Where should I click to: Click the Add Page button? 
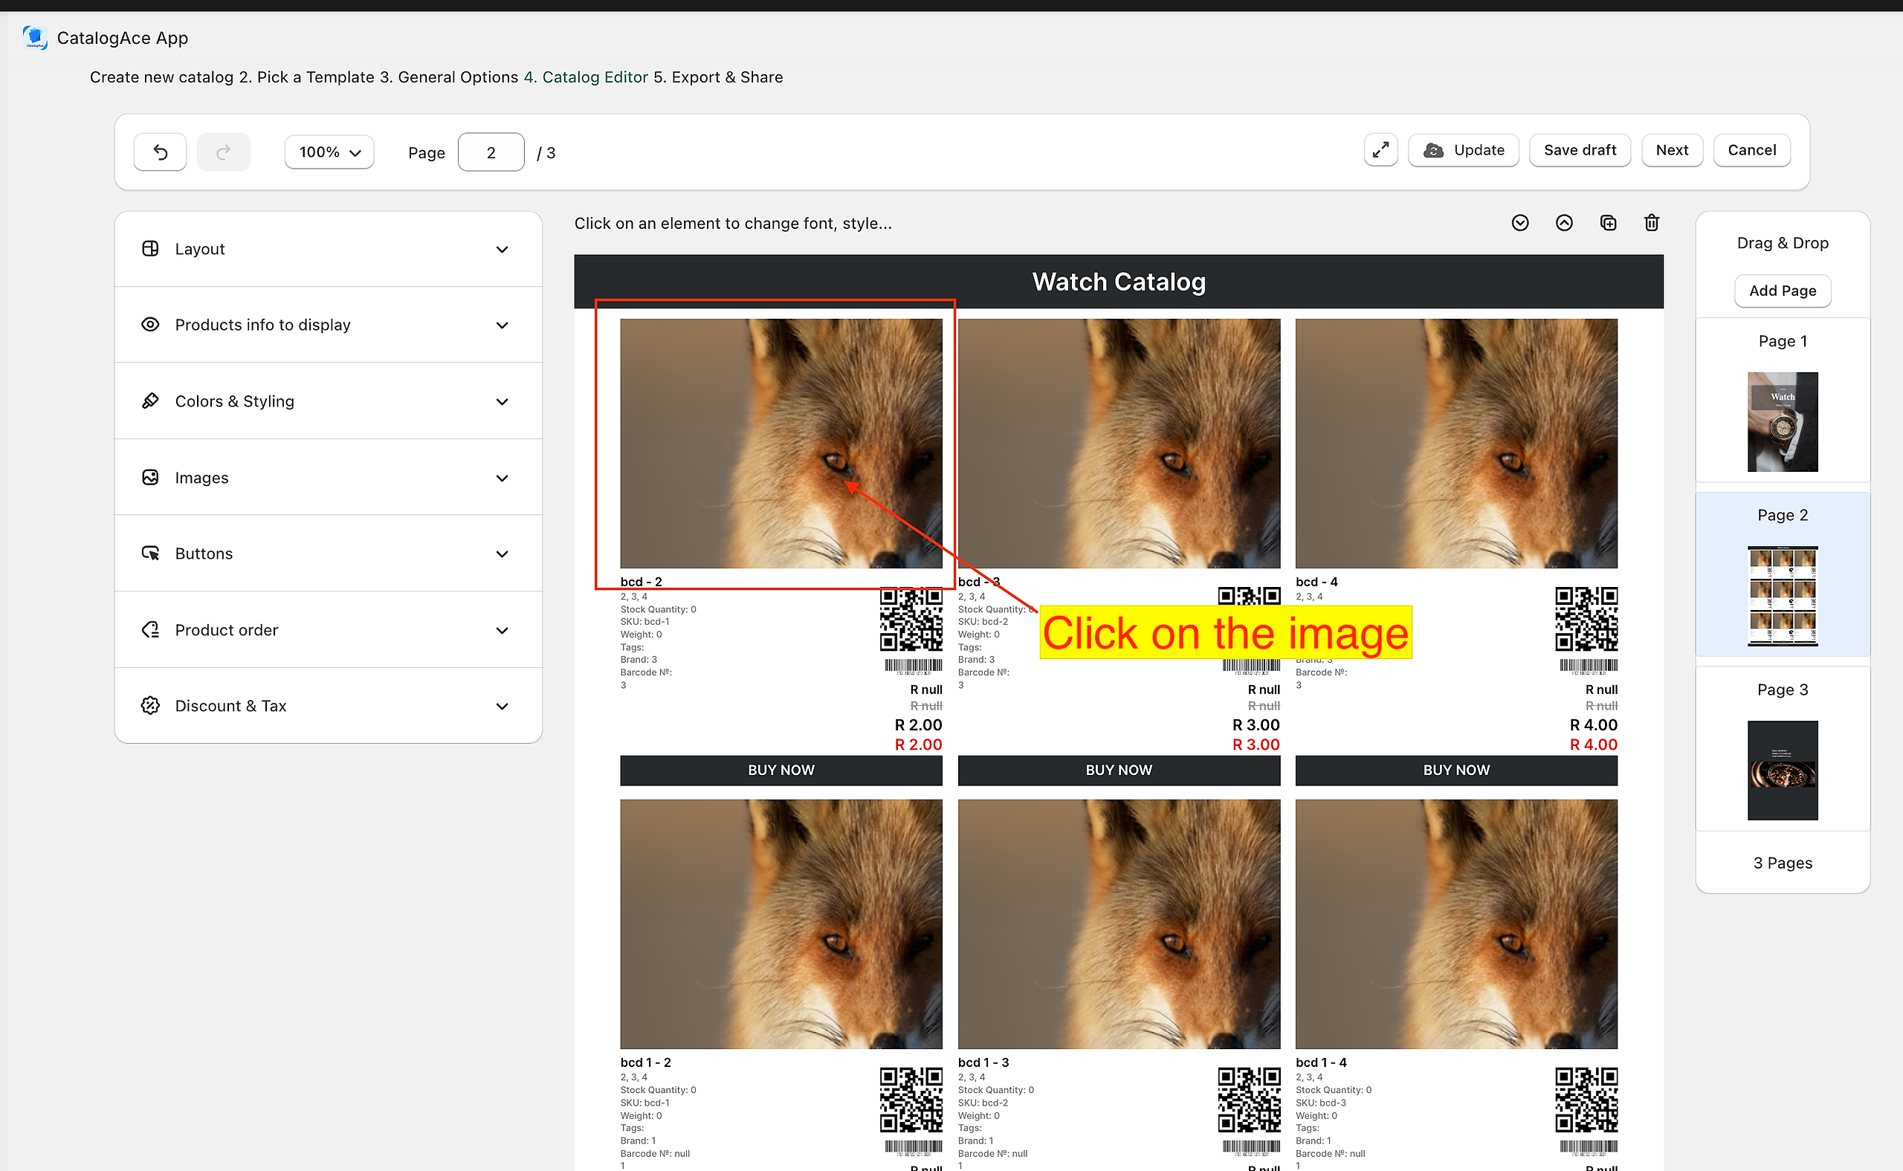(1781, 291)
